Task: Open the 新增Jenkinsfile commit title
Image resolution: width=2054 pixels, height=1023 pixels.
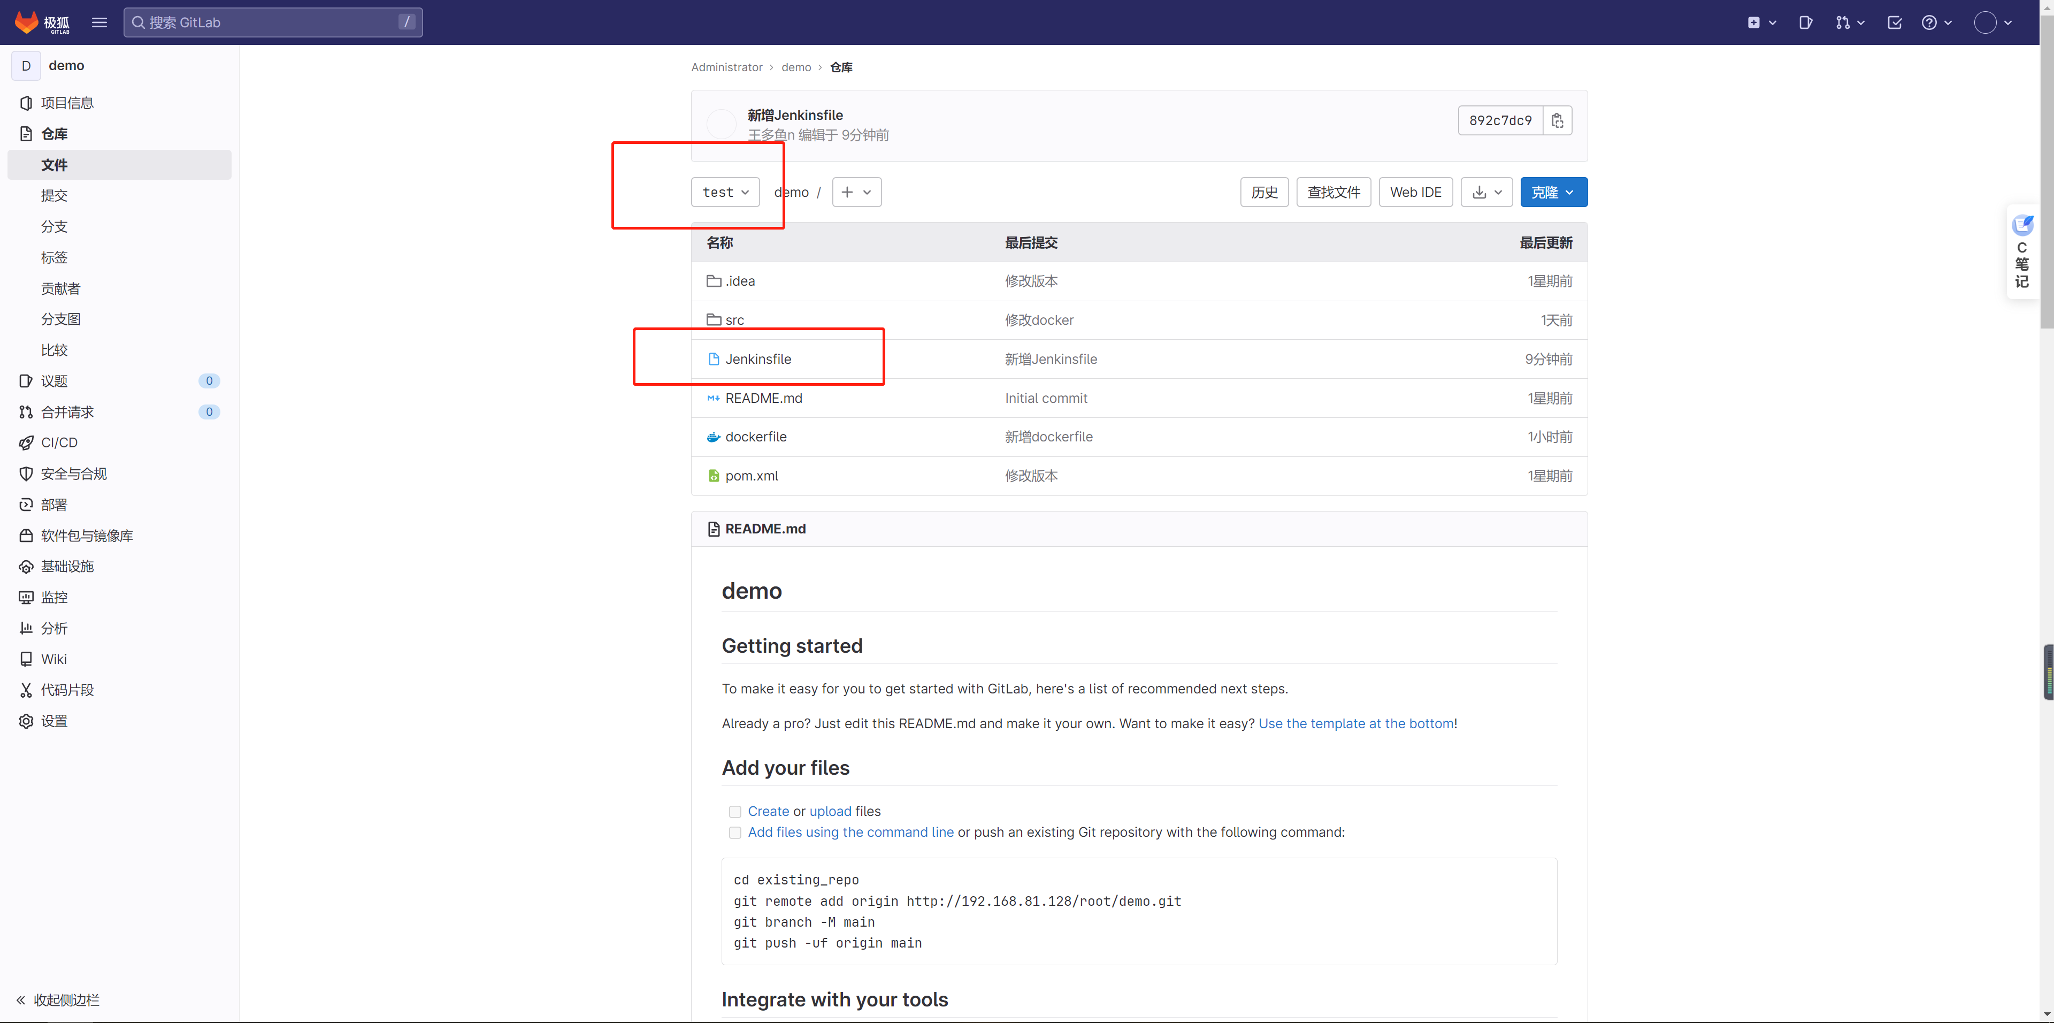Action: [x=795, y=115]
